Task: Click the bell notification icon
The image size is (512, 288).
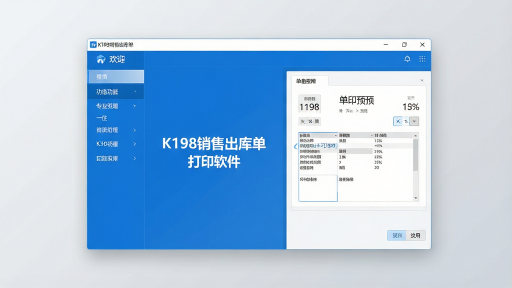Action: (x=407, y=59)
